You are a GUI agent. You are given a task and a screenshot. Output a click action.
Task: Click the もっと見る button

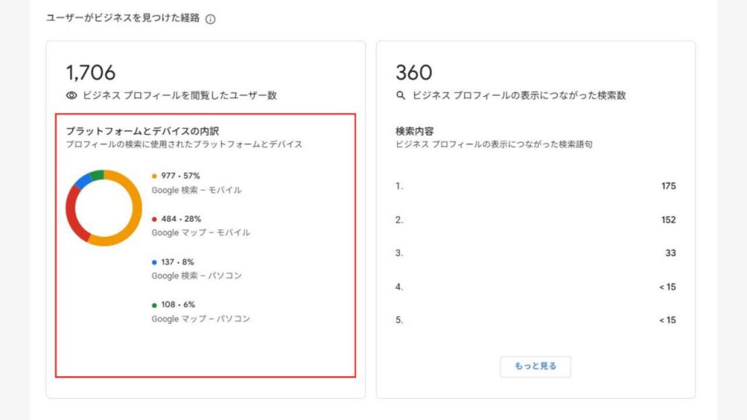535,367
